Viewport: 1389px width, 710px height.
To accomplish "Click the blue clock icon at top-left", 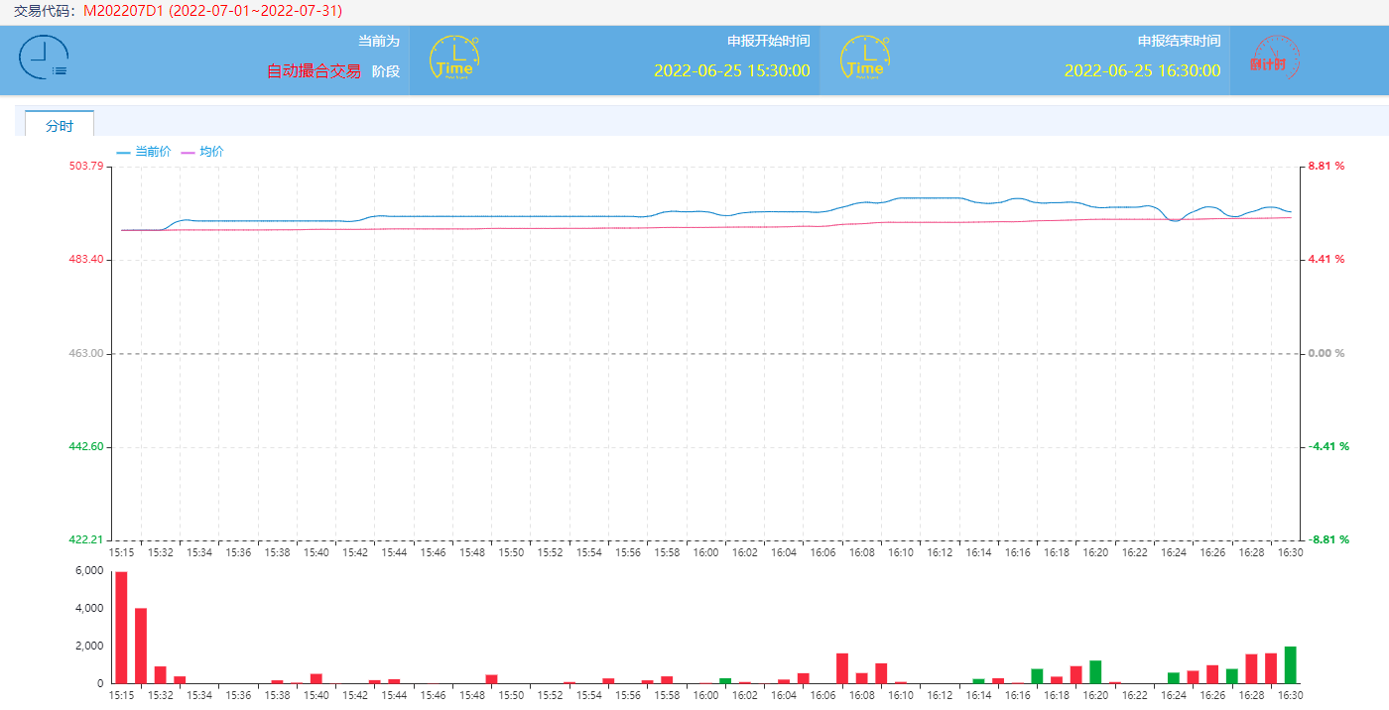I will tap(44, 59).
